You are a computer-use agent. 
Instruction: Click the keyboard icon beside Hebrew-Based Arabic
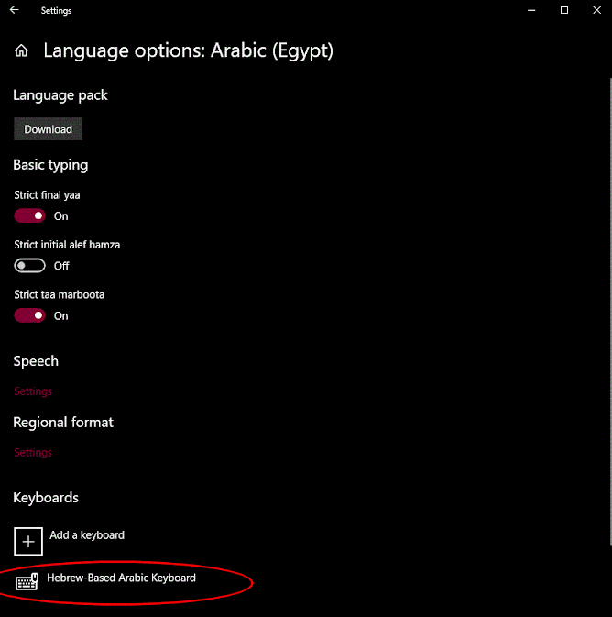27,581
